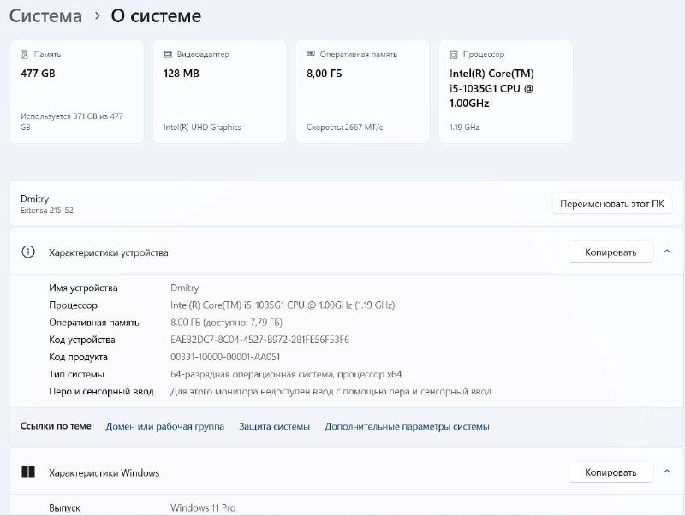
Task: Navigate back via the Система breadcrumb
Action: (x=45, y=15)
